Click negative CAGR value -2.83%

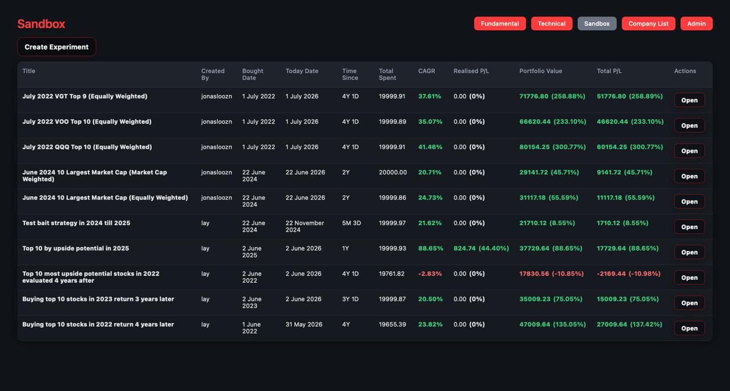tap(430, 274)
